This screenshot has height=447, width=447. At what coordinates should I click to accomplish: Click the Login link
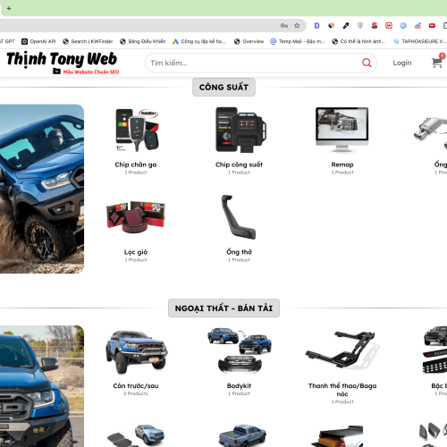pyautogui.click(x=402, y=63)
